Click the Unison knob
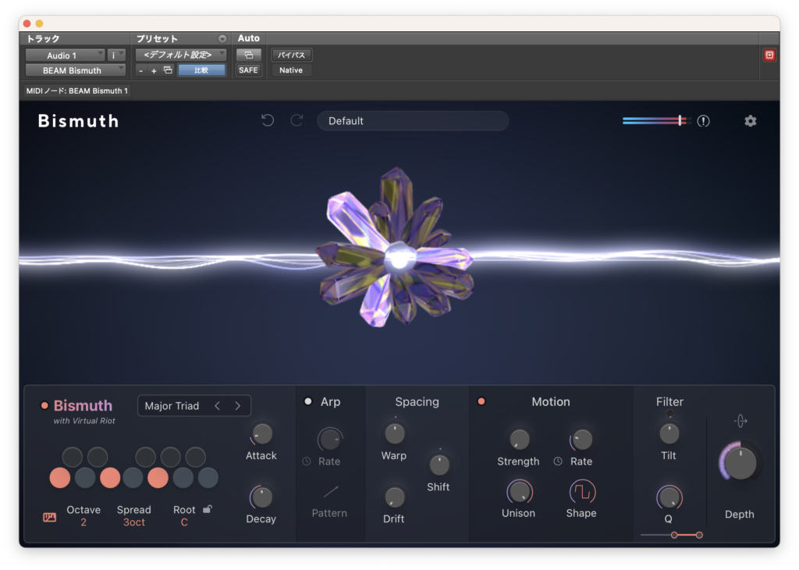The width and height of the screenshot is (799, 570). (x=519, y=492)
